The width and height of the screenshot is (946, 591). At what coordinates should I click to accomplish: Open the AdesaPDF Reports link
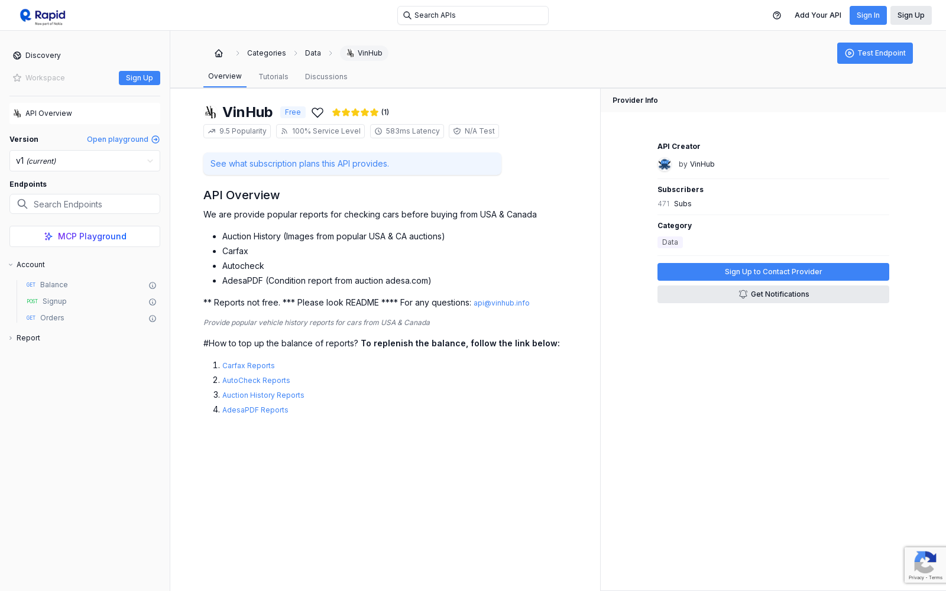255,410
